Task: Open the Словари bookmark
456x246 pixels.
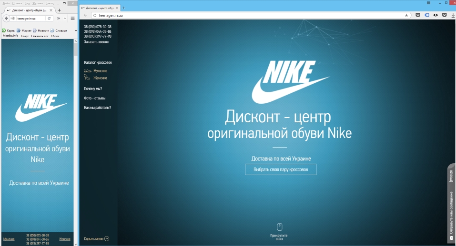Action: point(59,30)
